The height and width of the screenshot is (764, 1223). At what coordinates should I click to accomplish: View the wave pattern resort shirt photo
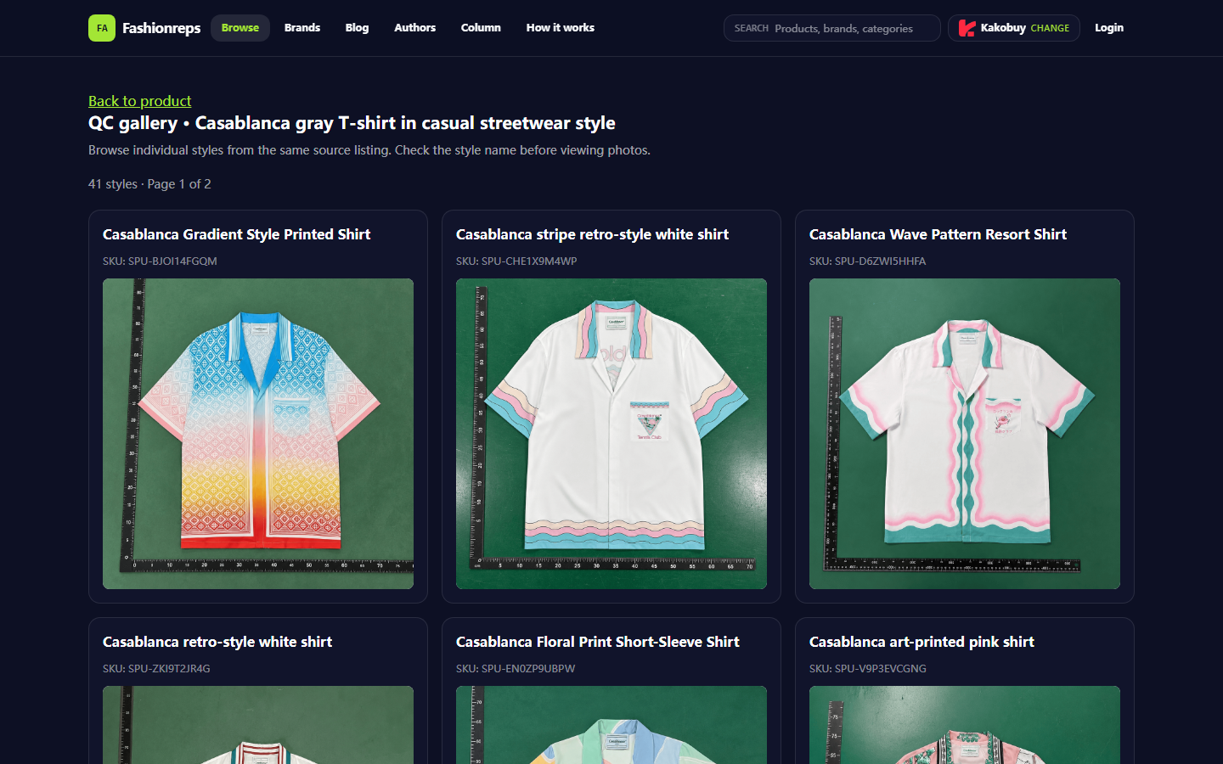(965, 434)
